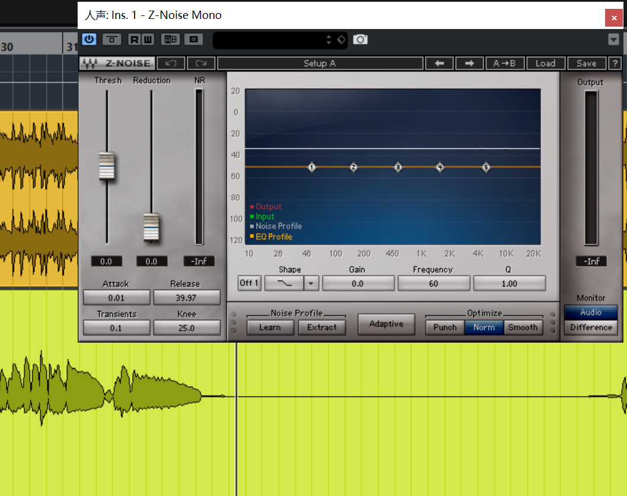
Task: Select EQ band node 4 on graph
Action: 440,167
